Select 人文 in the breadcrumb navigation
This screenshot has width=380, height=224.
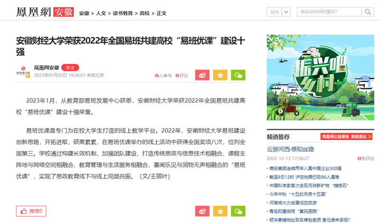coord(101,13)
